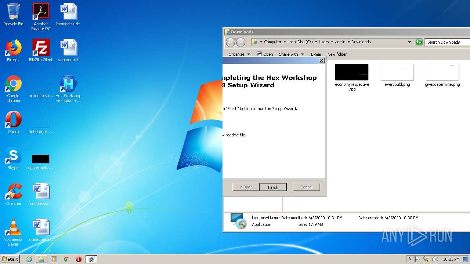This screenshot has height=264, width=470.
Task: Launch VLC media player shortcut
Action: (x=13, y=232)
